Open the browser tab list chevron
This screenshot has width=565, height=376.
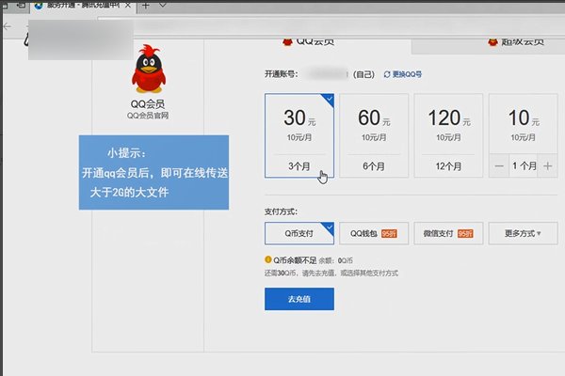click(163, 5)
